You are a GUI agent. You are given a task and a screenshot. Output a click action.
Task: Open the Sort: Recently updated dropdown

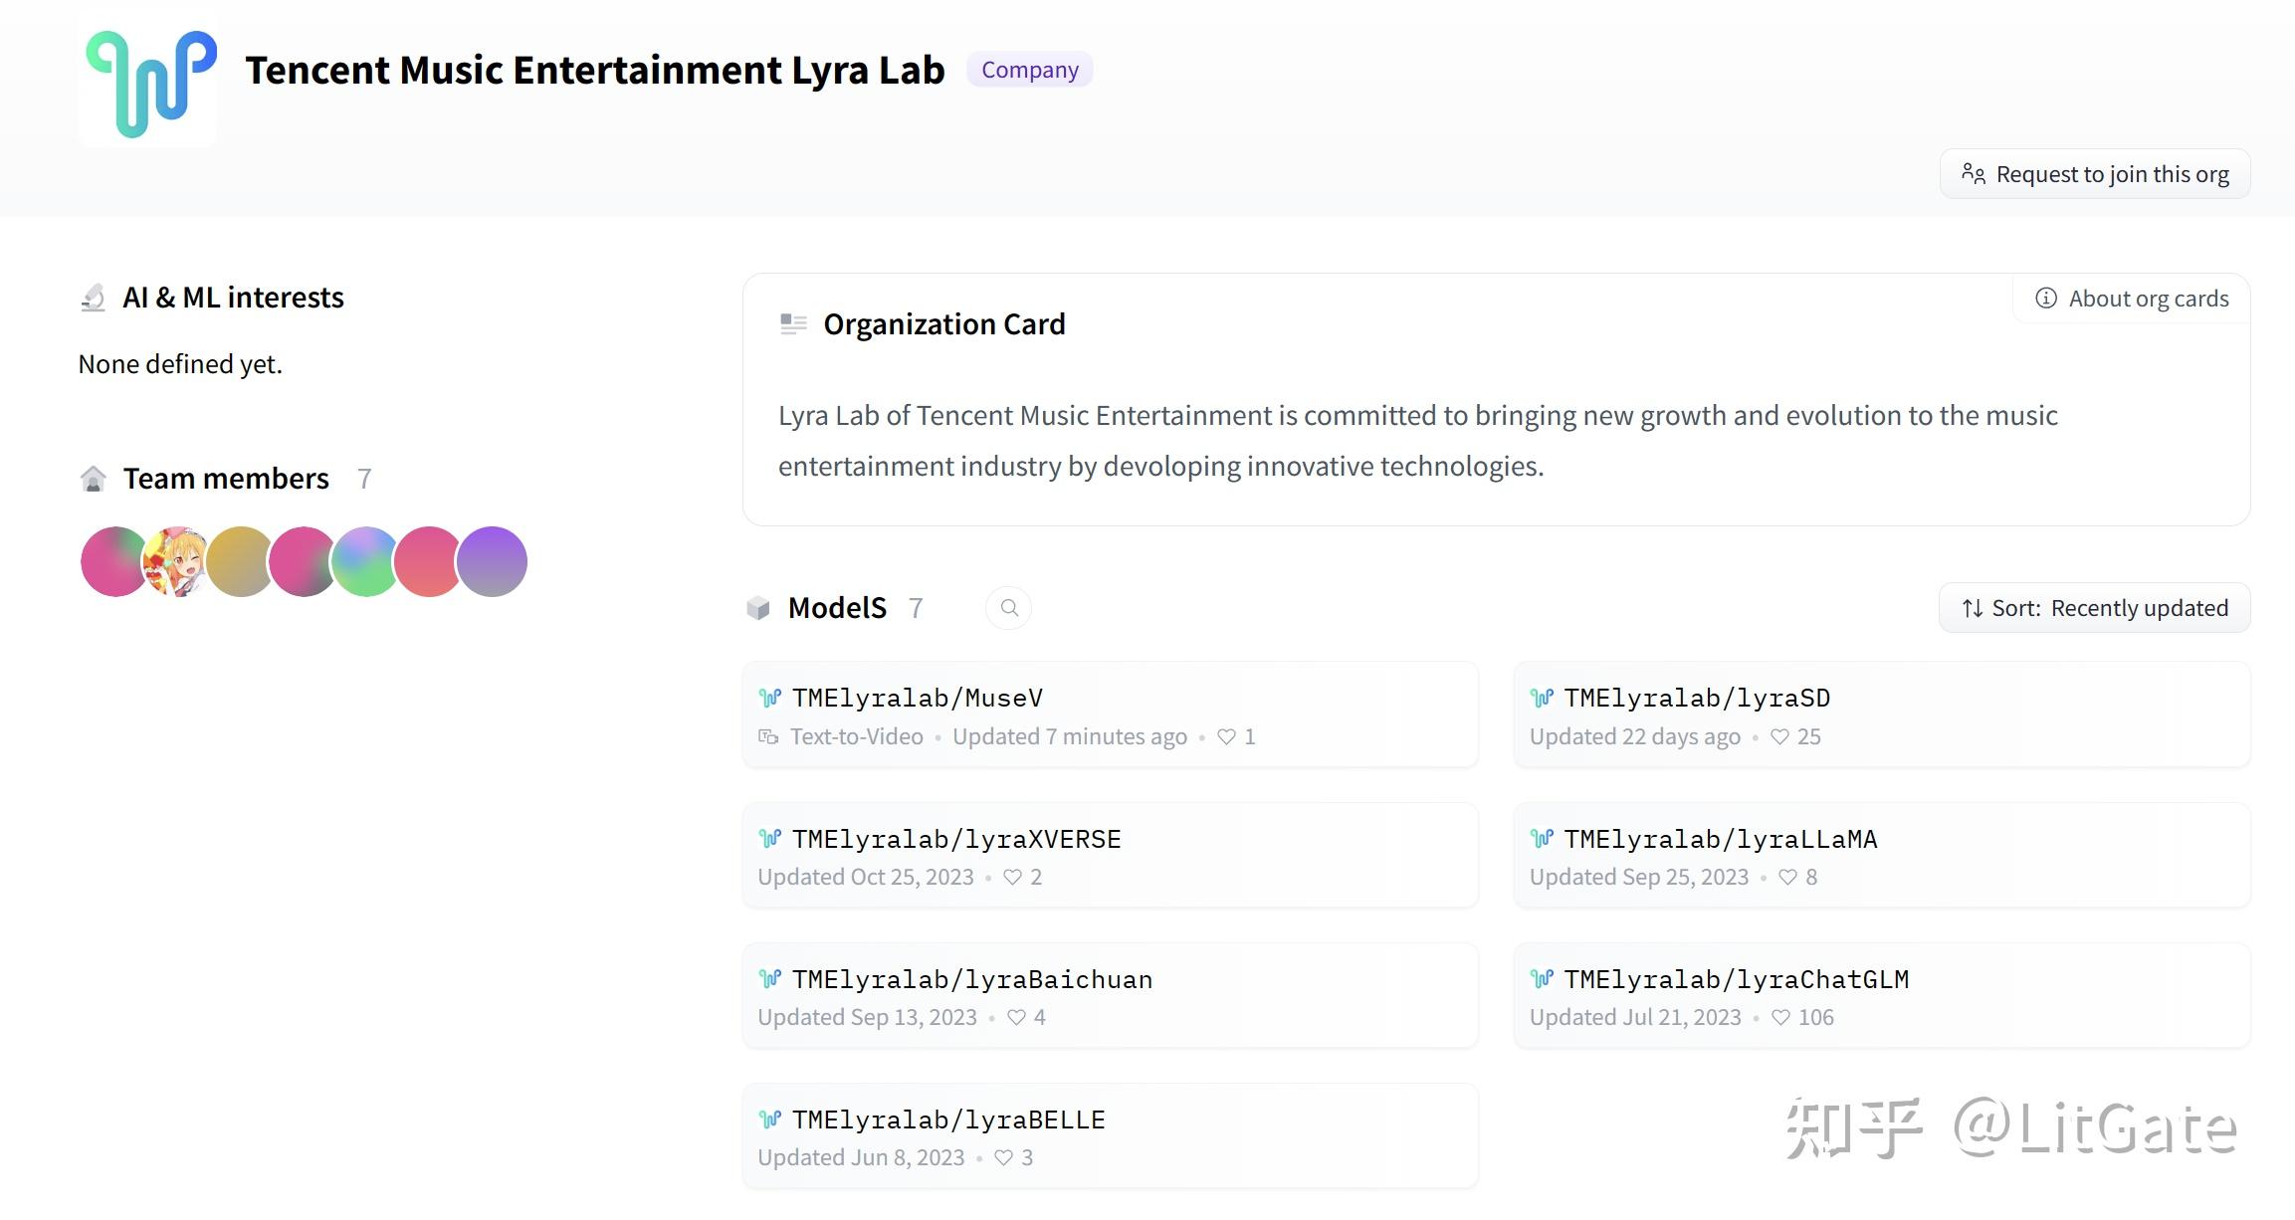[x=2094, y=608]
